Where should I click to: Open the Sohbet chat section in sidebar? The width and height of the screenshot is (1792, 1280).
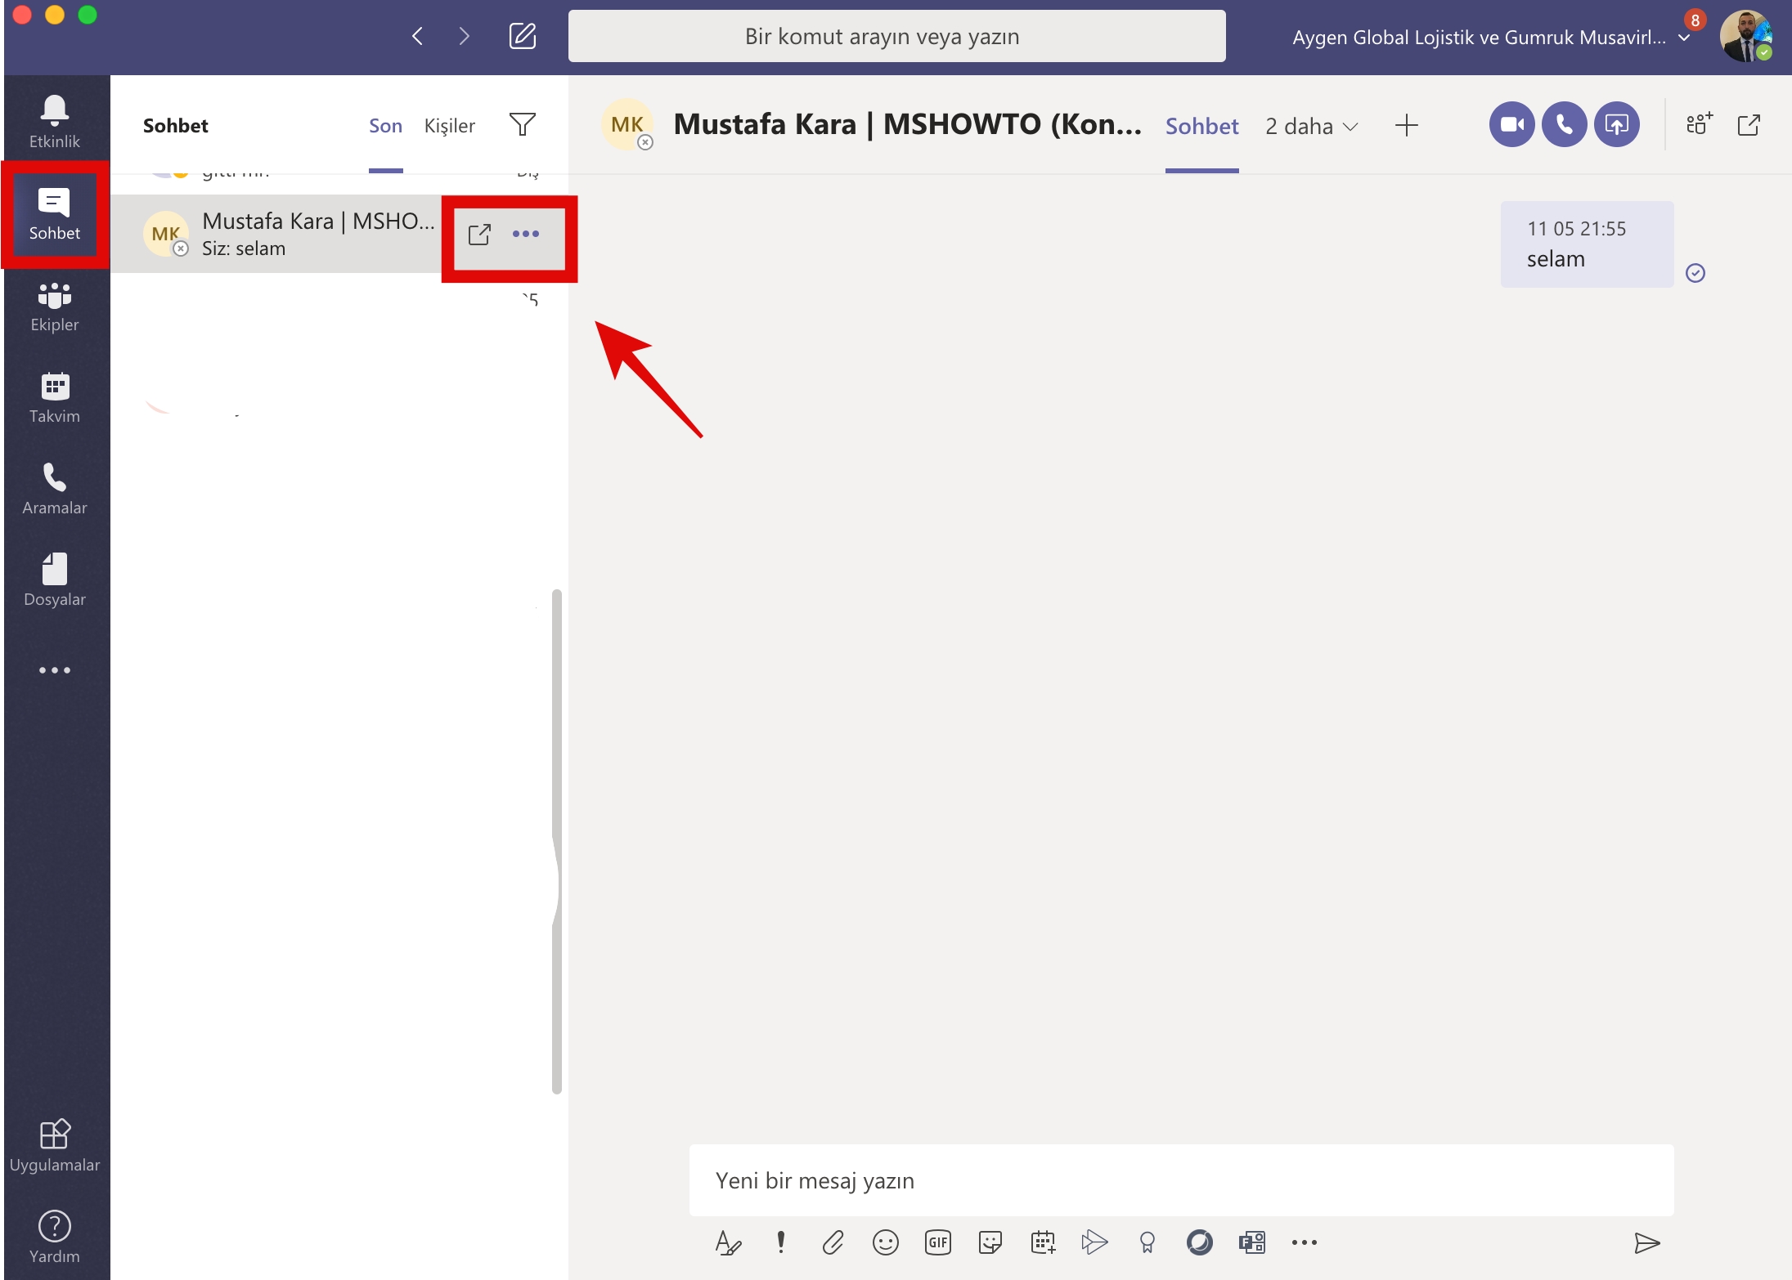pyautogui.click(x=55, y=214)
